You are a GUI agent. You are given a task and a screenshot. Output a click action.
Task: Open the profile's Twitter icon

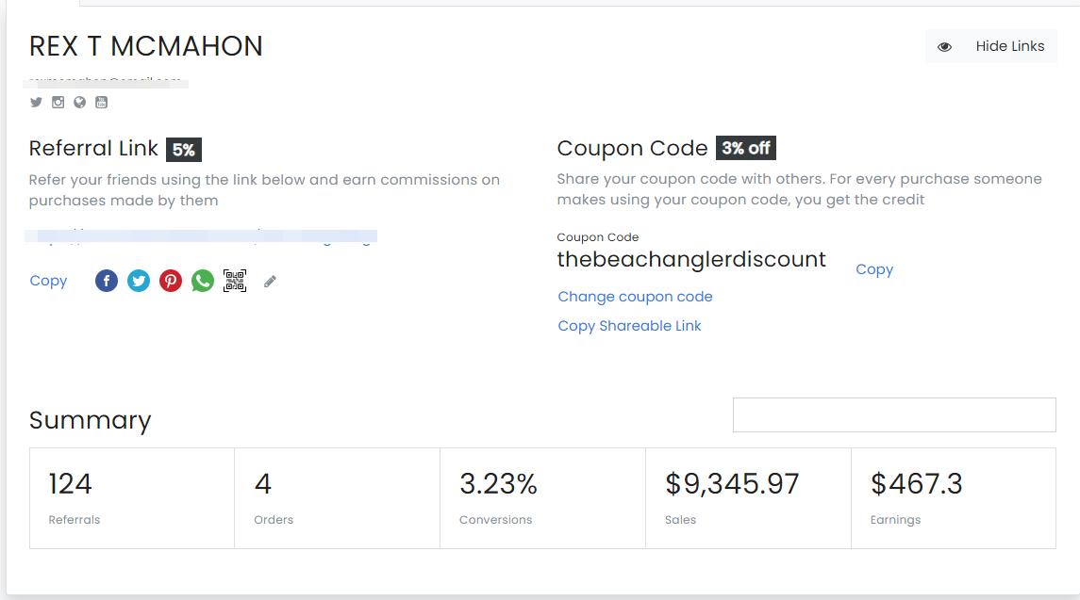36,102
